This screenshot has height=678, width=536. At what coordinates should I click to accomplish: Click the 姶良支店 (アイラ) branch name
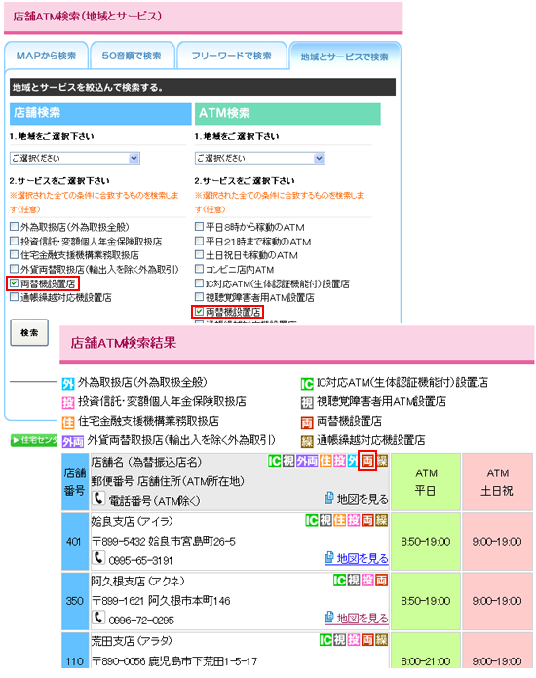(132, 522)
